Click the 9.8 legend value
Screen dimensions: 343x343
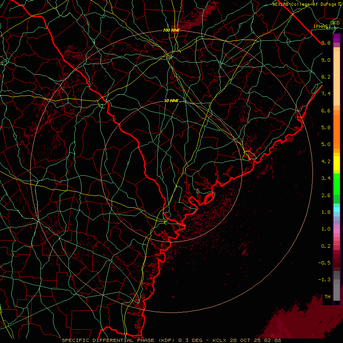click(x=326, y=43)
